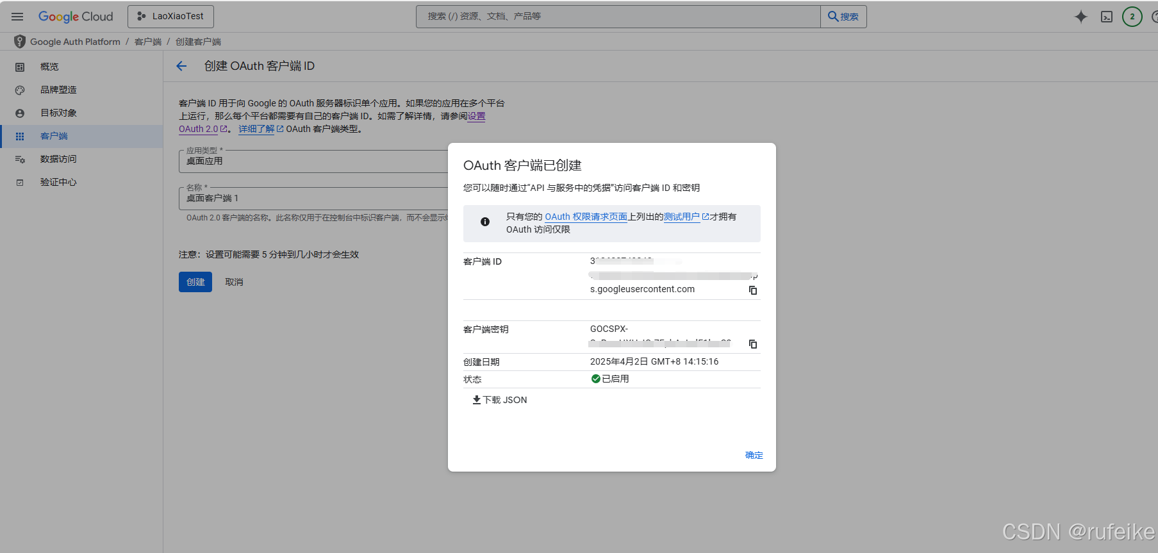Click the 取消 button
The width and height of the screenshot is (1158, 553).
pyautogui.click(x=234, y=282)
